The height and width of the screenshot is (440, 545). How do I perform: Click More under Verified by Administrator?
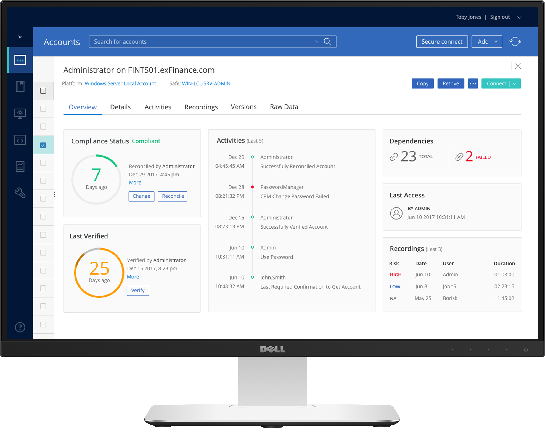coord(133,276)
